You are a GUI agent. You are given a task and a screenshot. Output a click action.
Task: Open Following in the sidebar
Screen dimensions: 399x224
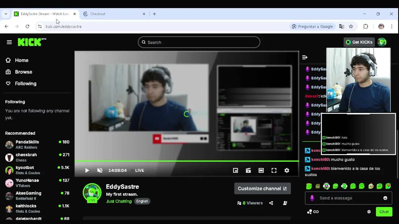coord(21,83)
